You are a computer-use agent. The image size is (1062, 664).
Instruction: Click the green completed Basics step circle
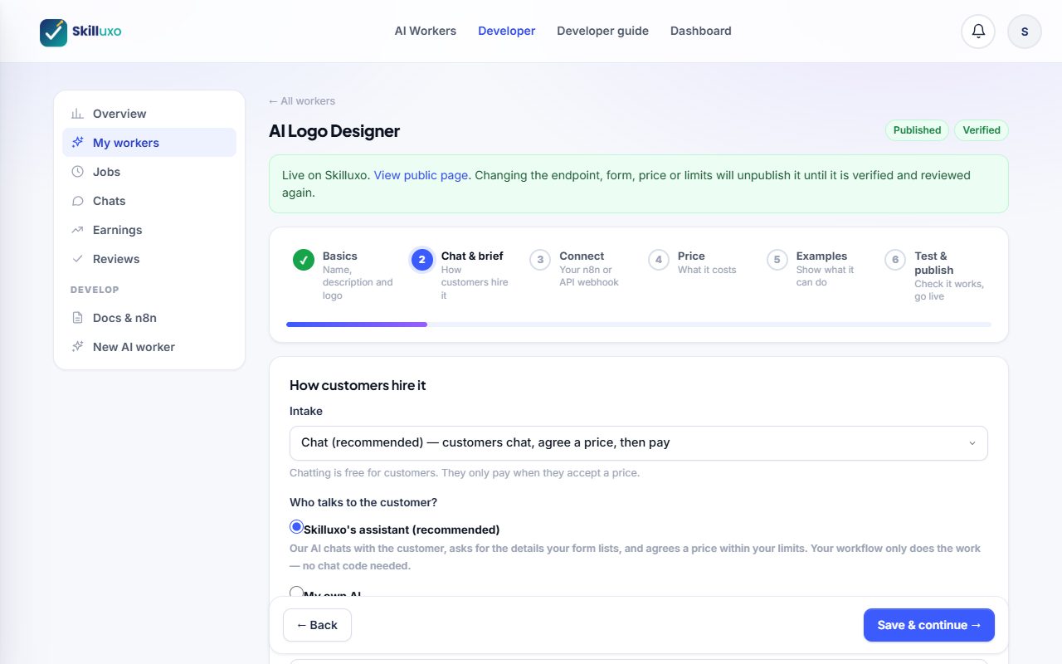click(304, 260)
